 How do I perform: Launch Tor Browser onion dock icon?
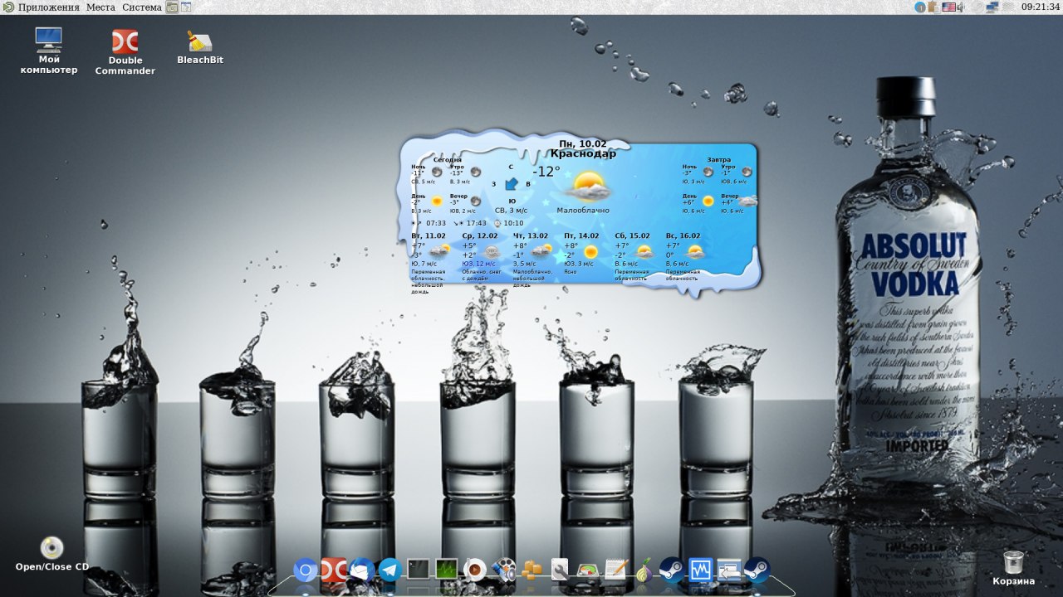[644, 570]
